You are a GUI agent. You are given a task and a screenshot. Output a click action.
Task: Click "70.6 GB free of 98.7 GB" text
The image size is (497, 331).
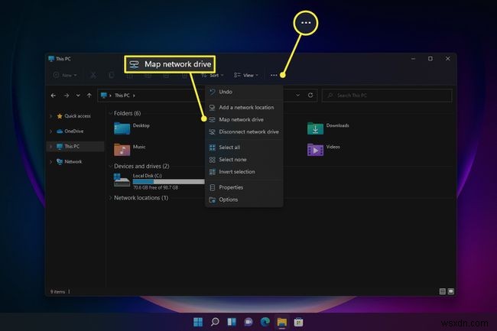pyautogui.click(x=155, y=187)
